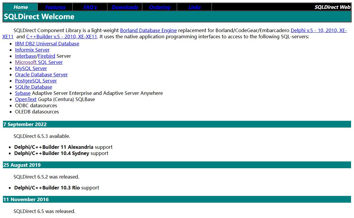Image resolution: width=354 pixels, height=218 pixels.
Task: Select the 25 August 2019 date header
Action: [x=177, y=165]
